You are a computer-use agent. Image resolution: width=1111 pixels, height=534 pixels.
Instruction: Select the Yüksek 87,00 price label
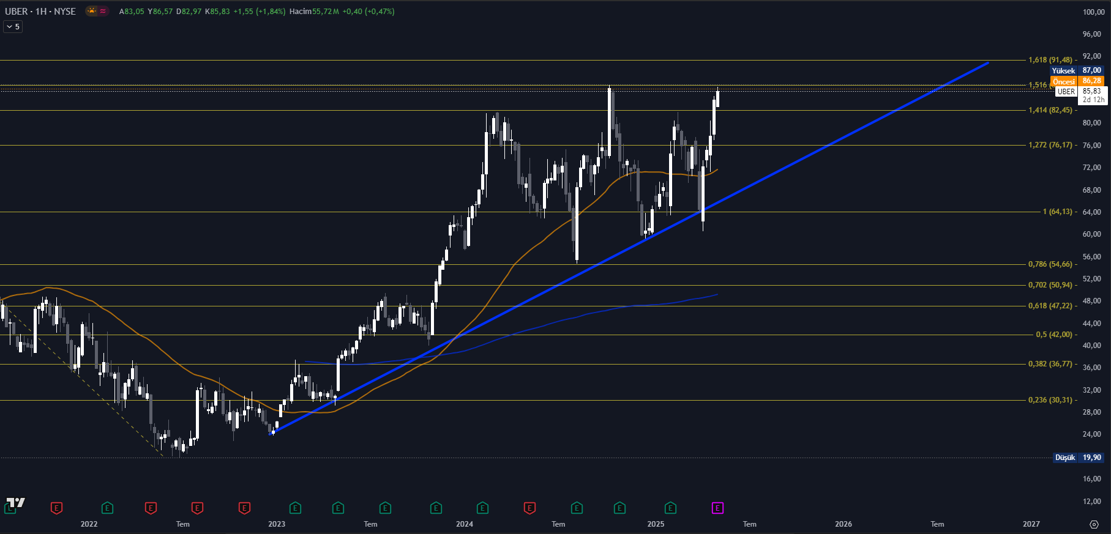coord(1077,70)
